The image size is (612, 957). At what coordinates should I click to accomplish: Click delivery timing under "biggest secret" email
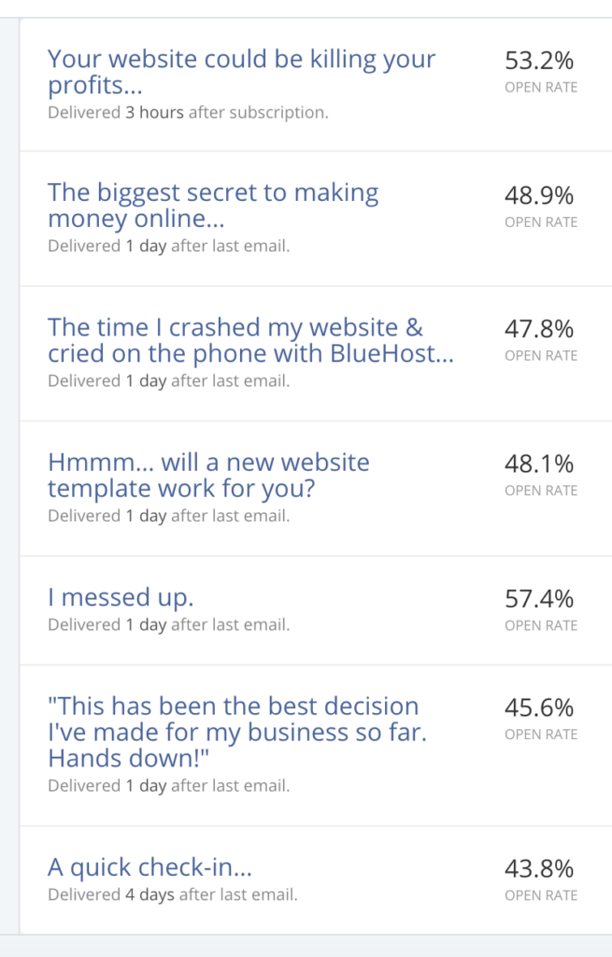click(169, 247)
